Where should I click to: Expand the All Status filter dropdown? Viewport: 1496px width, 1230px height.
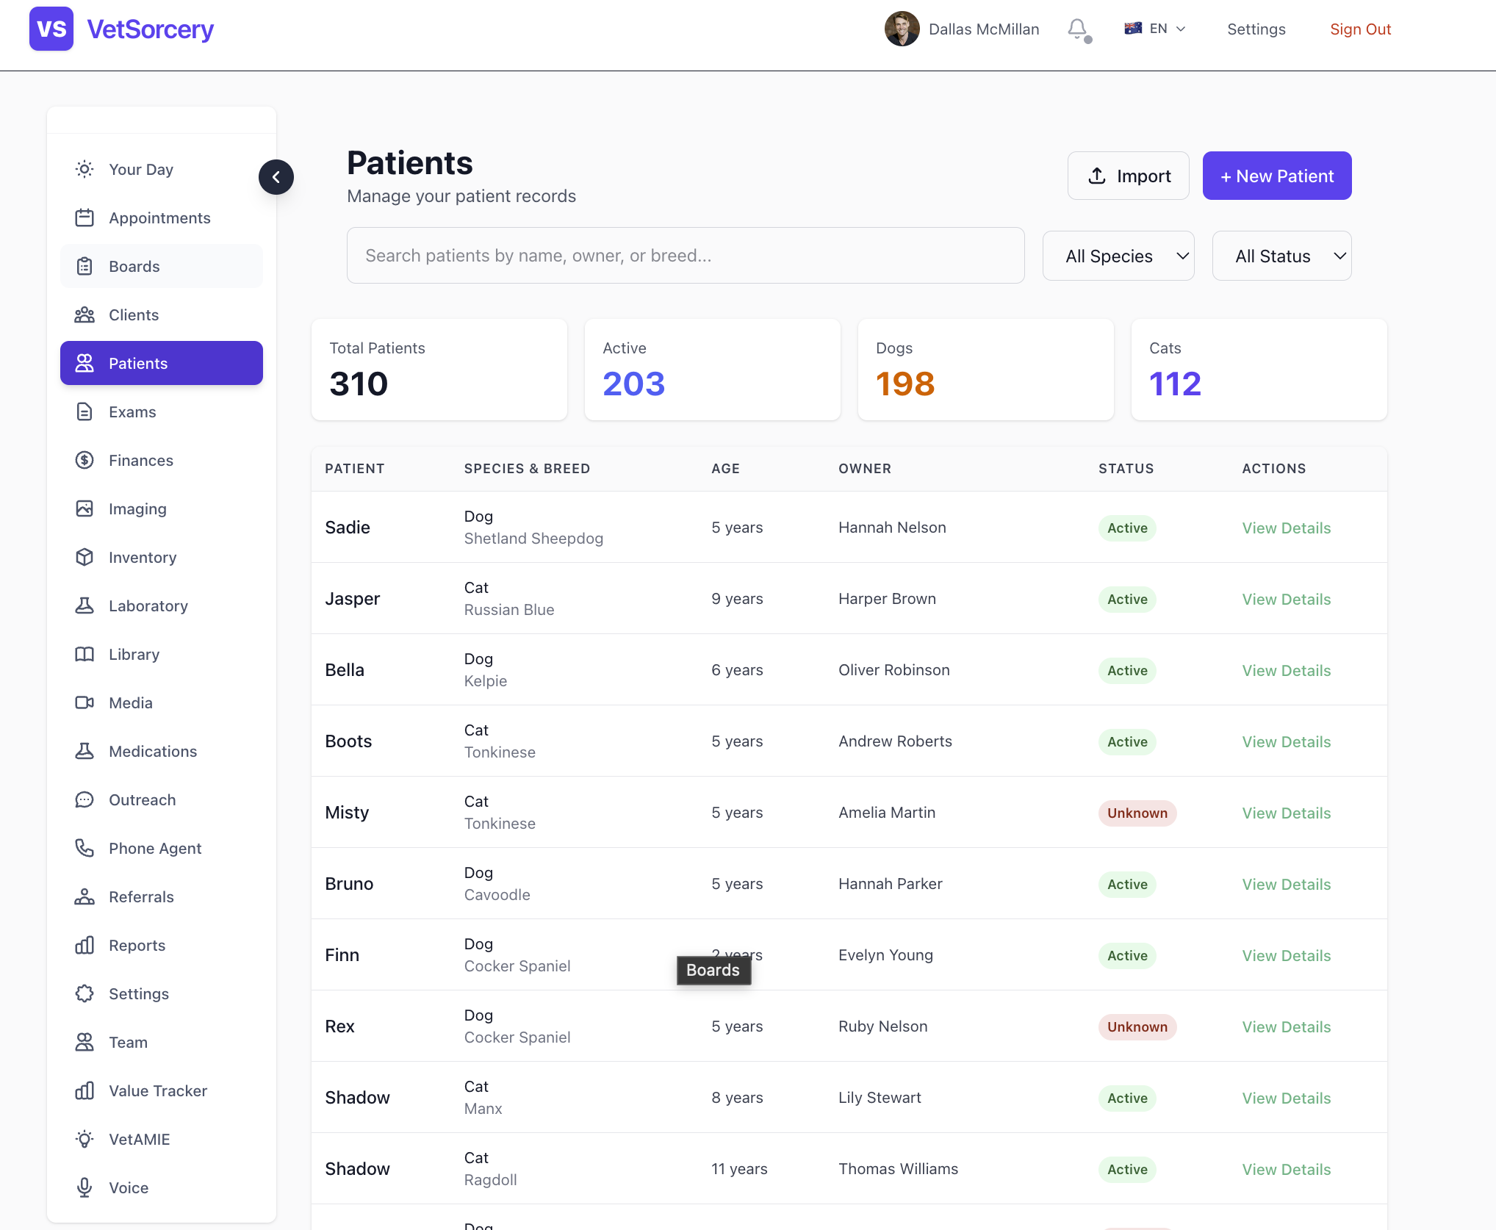pos(1281,256)
